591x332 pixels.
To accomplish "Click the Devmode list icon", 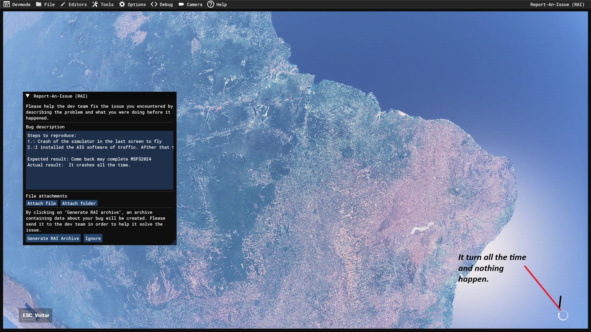I will click(6, 4).
